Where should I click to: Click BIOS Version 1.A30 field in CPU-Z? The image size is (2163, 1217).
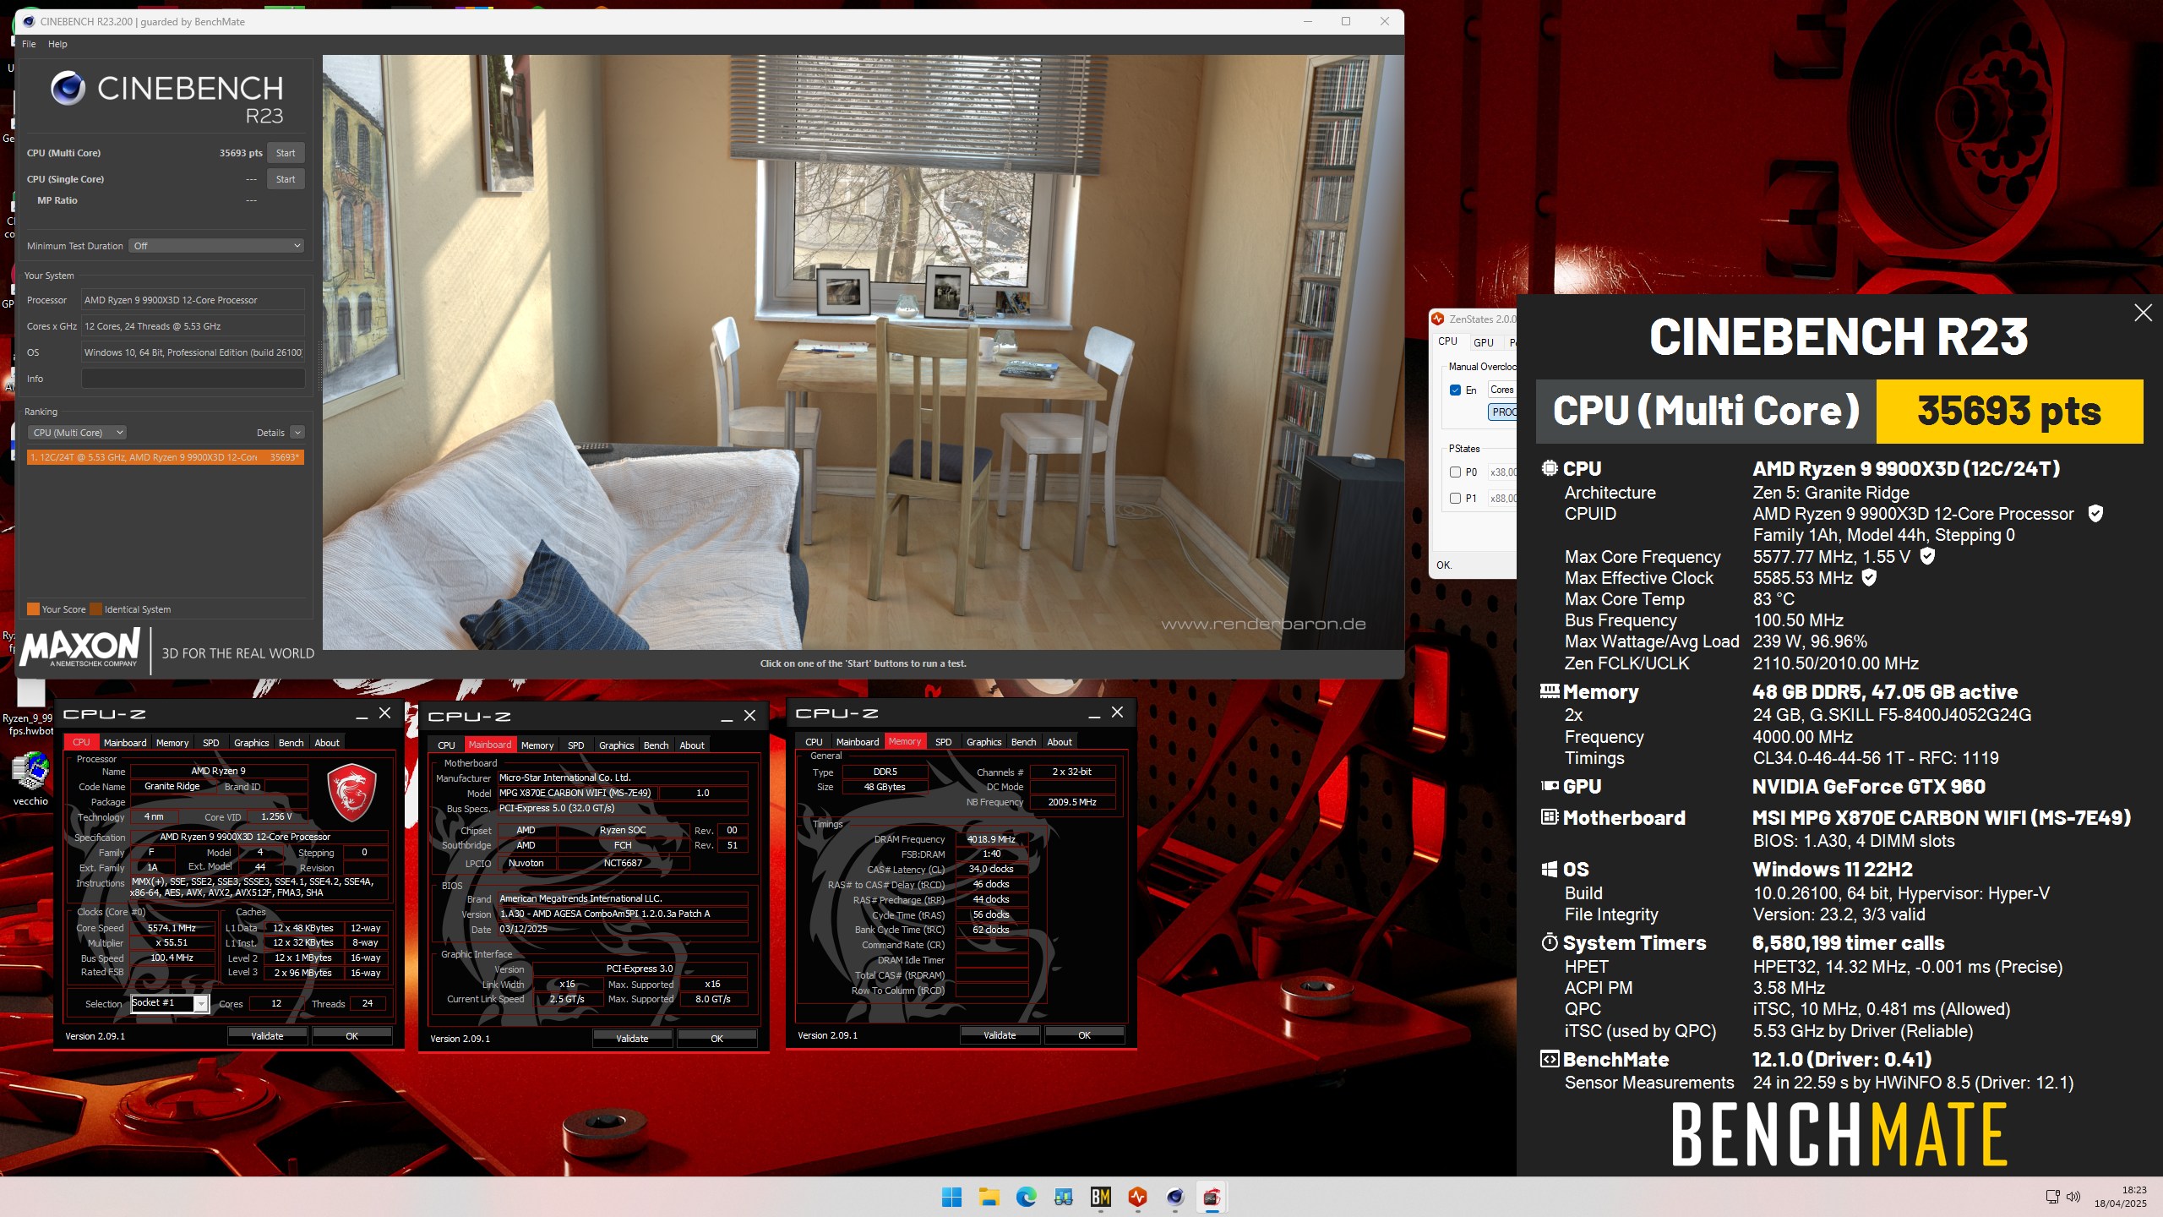pos(622,914)
